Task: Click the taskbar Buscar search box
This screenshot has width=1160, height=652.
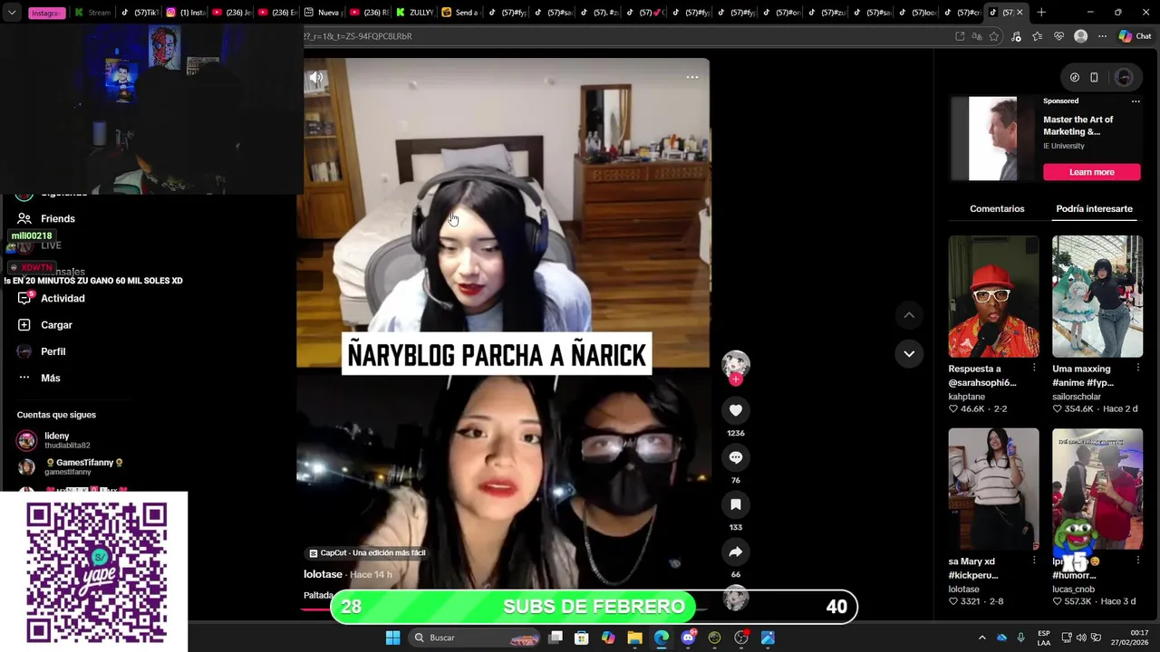Action: (x=476, y=638)
